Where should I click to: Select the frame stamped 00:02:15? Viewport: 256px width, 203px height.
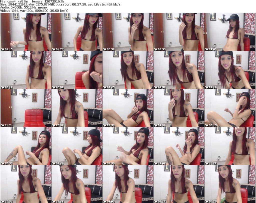point(26,32)
